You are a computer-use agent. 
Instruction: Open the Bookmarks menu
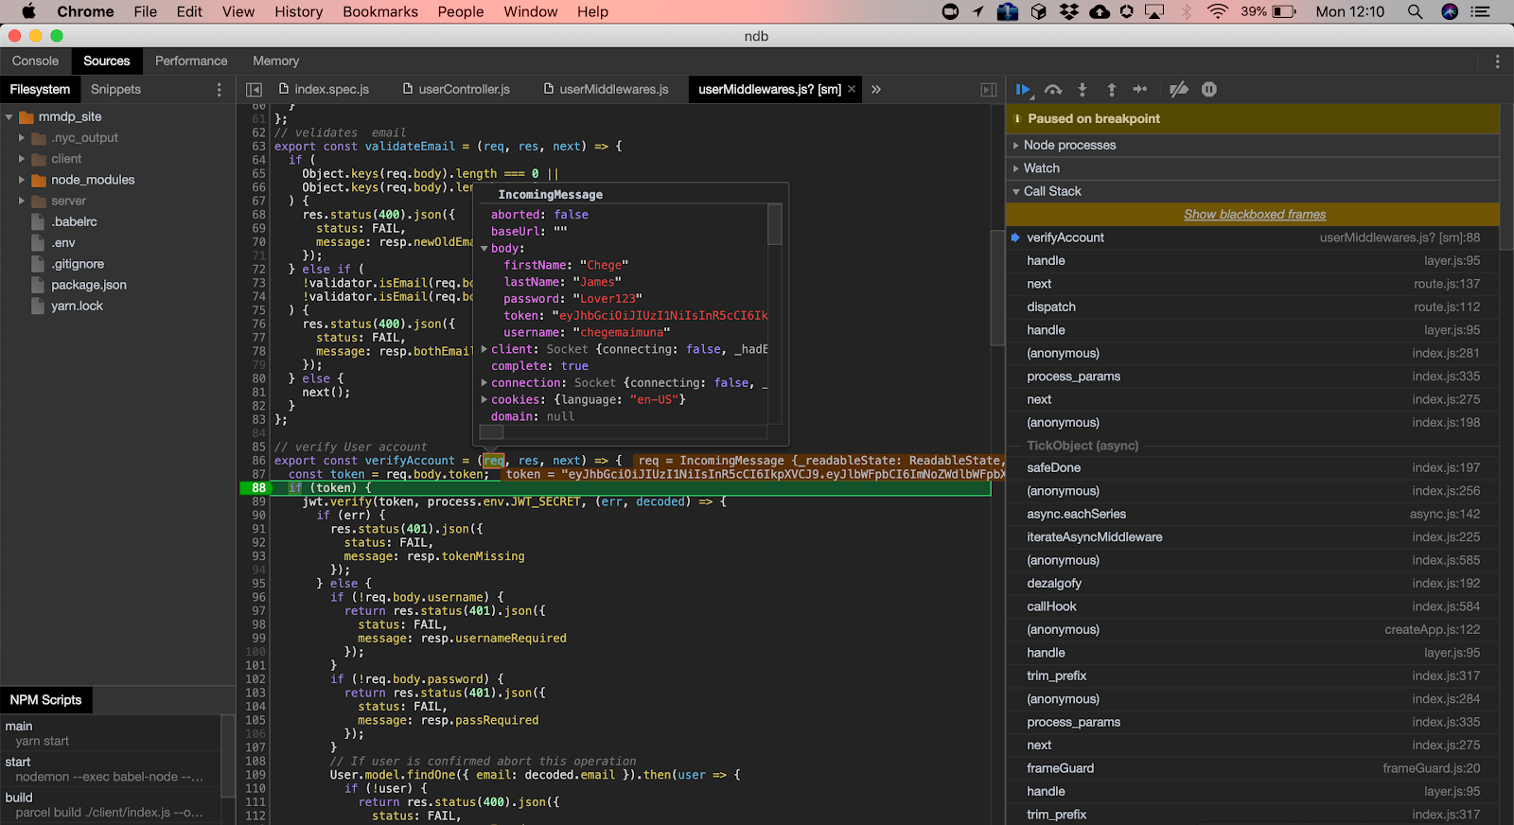click(x=379, y=11)
